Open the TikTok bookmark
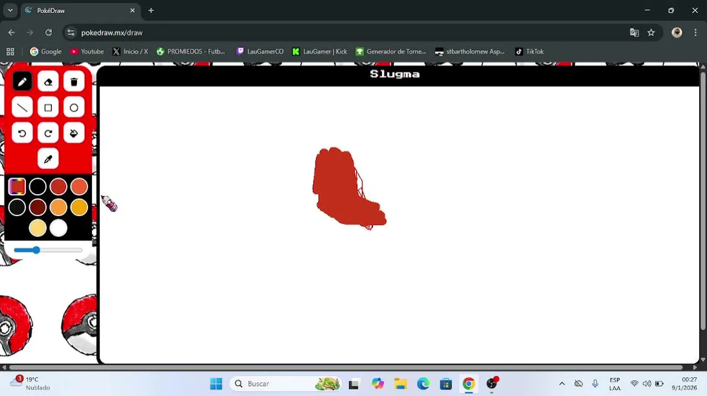The width and height of the screenshot is (707, 396). tap(529, 52)
